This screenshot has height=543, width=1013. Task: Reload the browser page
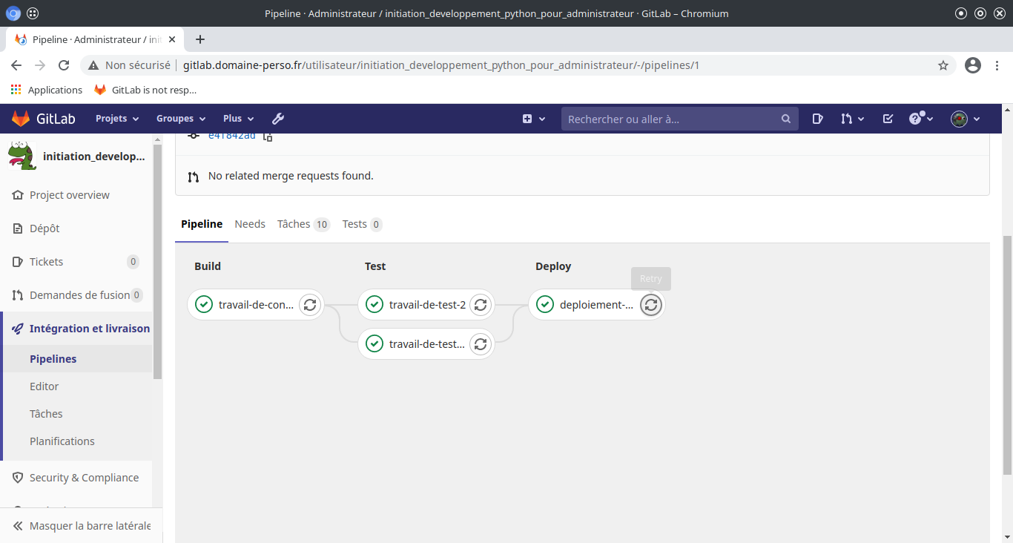(64, 65)
